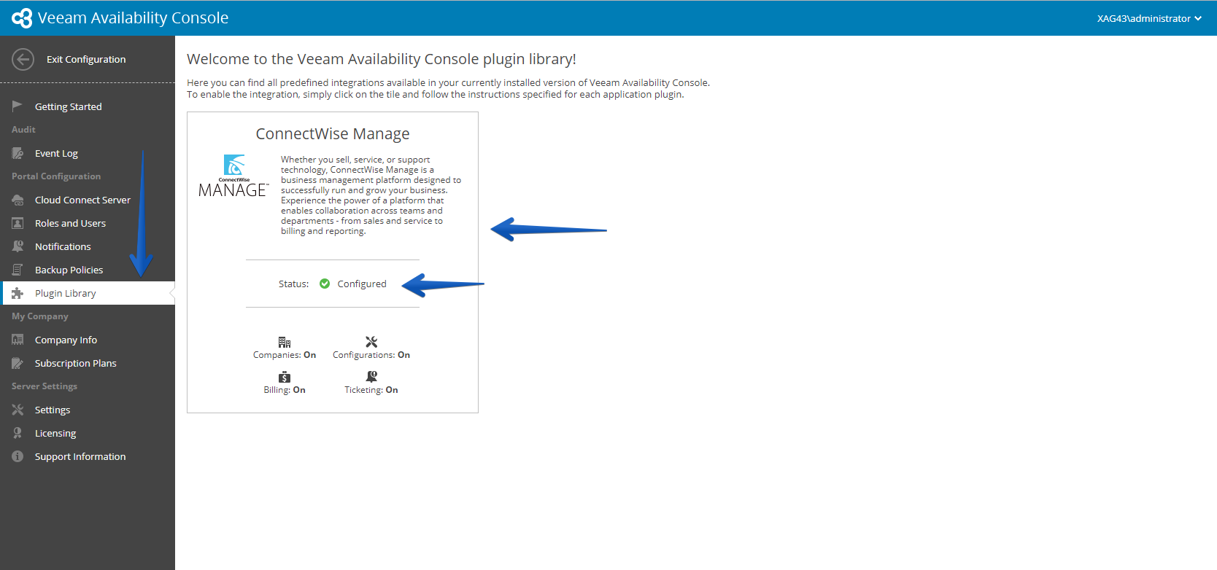This screenshot has width=1217, height=570.
Task: Click the green Configured checkmark icon
Action: pos(325,284)
